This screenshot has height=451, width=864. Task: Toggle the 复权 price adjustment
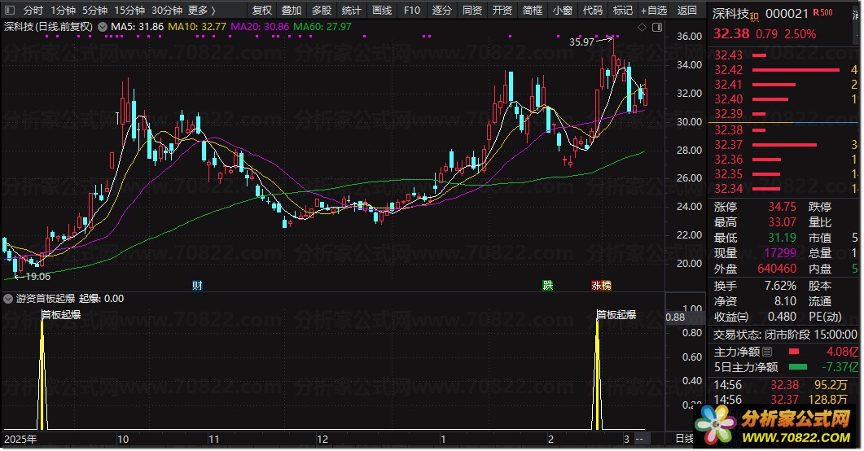262,11
